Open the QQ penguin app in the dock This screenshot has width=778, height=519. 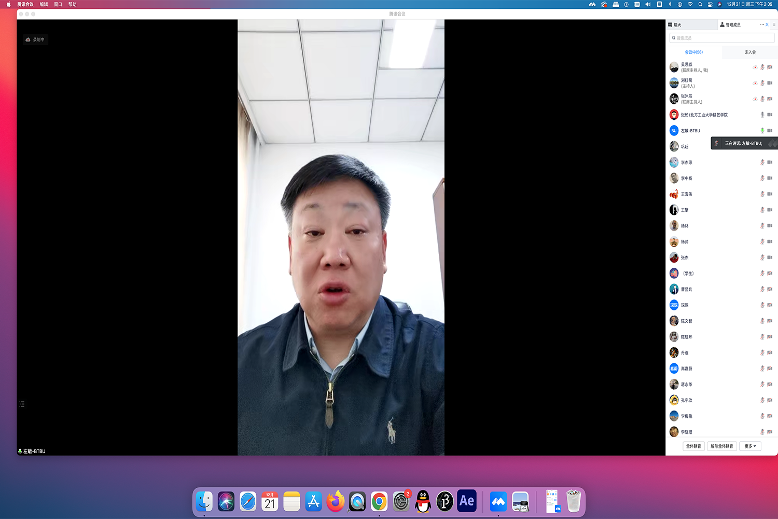[423, 501]
